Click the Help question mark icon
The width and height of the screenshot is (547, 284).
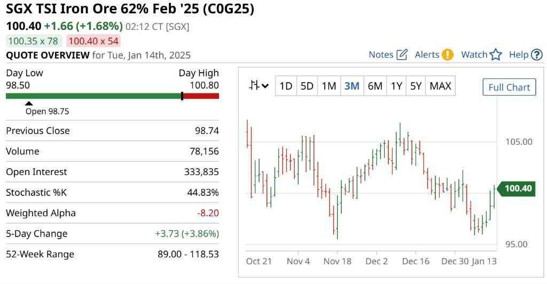[537, 54]
